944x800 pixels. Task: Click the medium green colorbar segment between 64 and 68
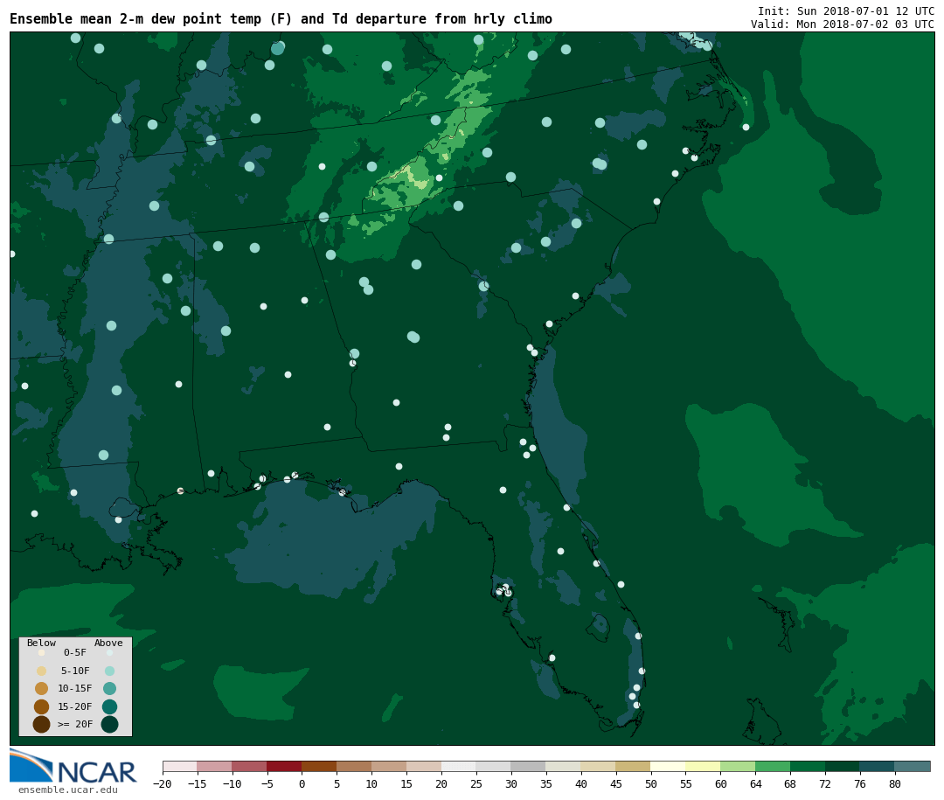[773, 766]
